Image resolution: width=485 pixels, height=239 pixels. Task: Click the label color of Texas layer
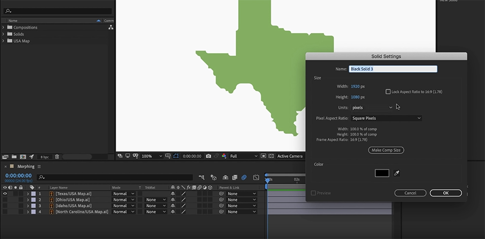coord(33,194)
